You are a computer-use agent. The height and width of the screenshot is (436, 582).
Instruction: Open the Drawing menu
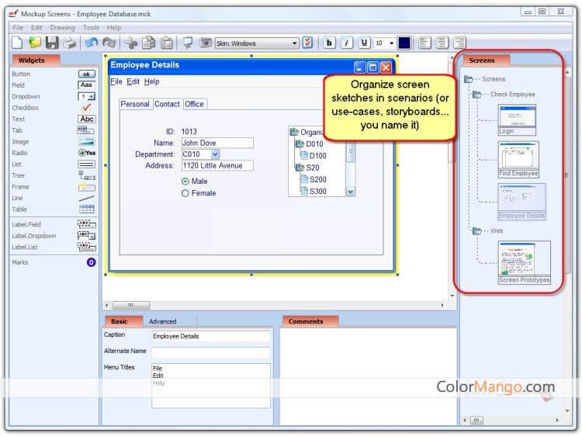[62, 28]
